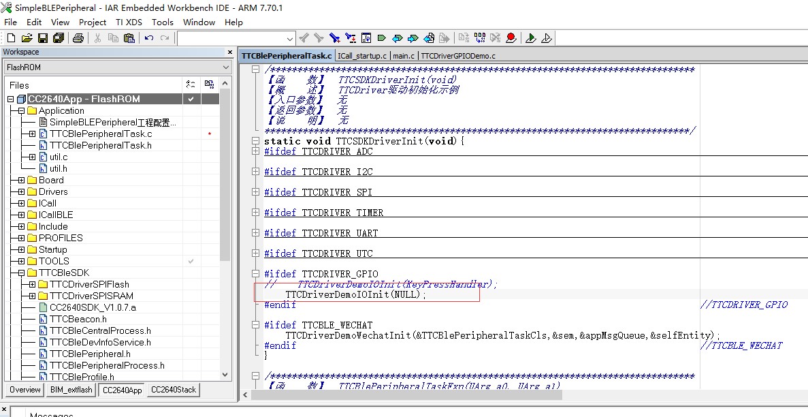Select TTCBlePeripheralTask.h in the file tree
This screenshot has height=417, width=808.
click(101, 145)
